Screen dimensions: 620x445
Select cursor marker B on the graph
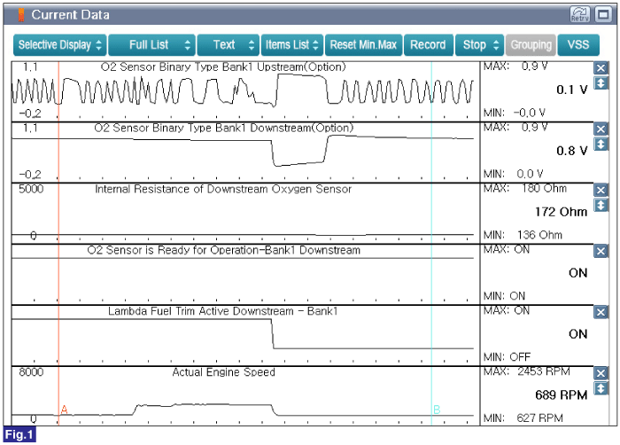[437, 410]
